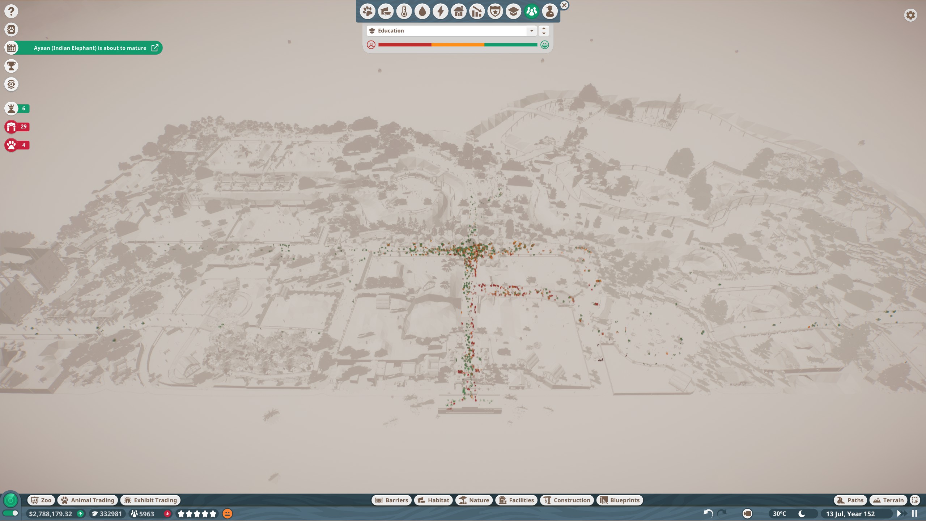Open the Zoopedia paw book icon
This screenshot has height=521, width=926.
point(11,29)
